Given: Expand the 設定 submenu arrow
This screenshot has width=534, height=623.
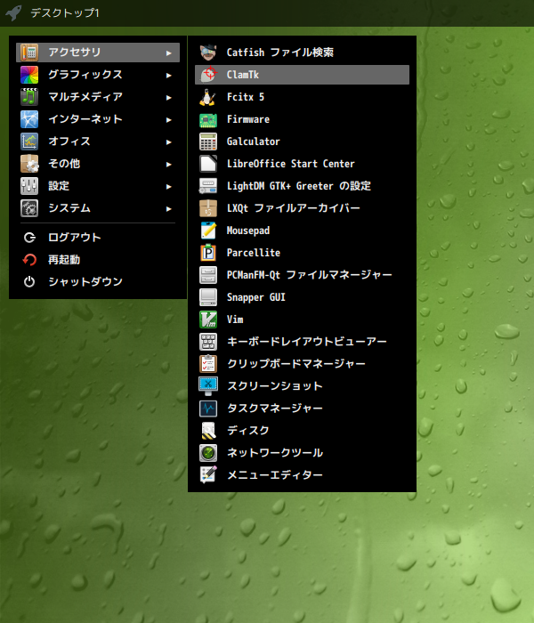Looking at the screenshot, I should [169, 186].
